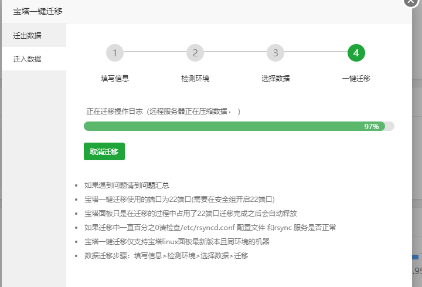The height and width of the screenshot is (287, 422).
Task: Click the 填写信息 step label
Action: [x=115, y=79]
